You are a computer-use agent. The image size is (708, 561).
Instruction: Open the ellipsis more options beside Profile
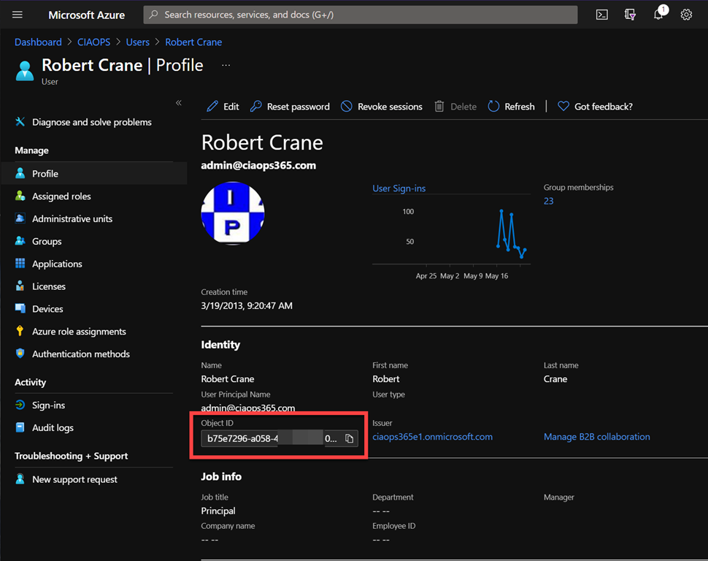tap(226, 65)
